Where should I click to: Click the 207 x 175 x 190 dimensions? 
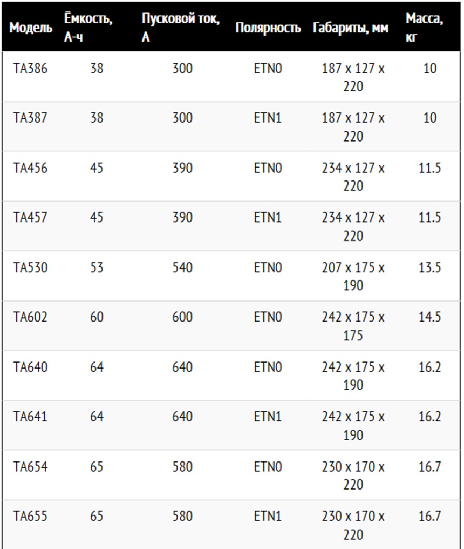point(353,276)
